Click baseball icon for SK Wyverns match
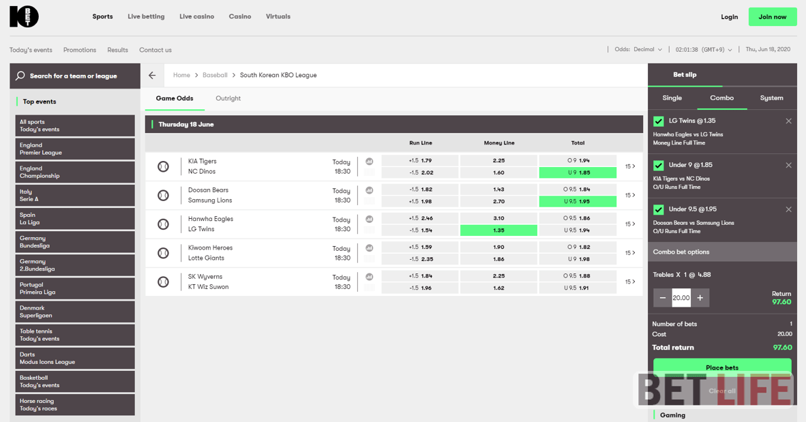The width and height of the screenshot is (806, 422). 163,282
